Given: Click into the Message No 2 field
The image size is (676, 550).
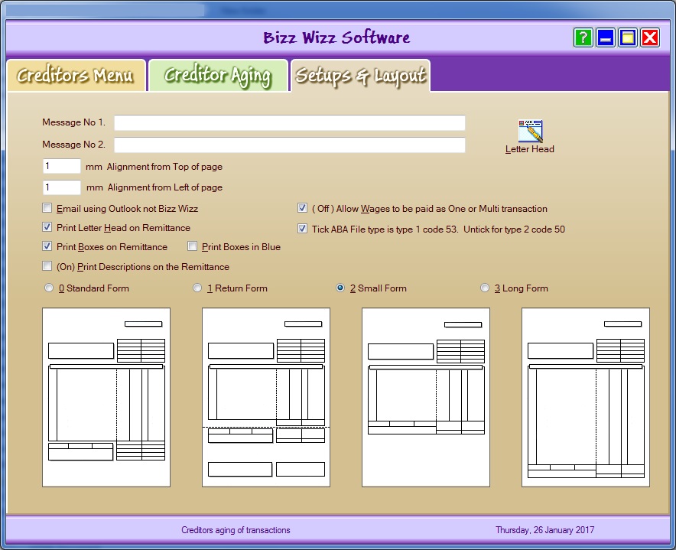Looking at the screenshot, I should pos(289,145).
